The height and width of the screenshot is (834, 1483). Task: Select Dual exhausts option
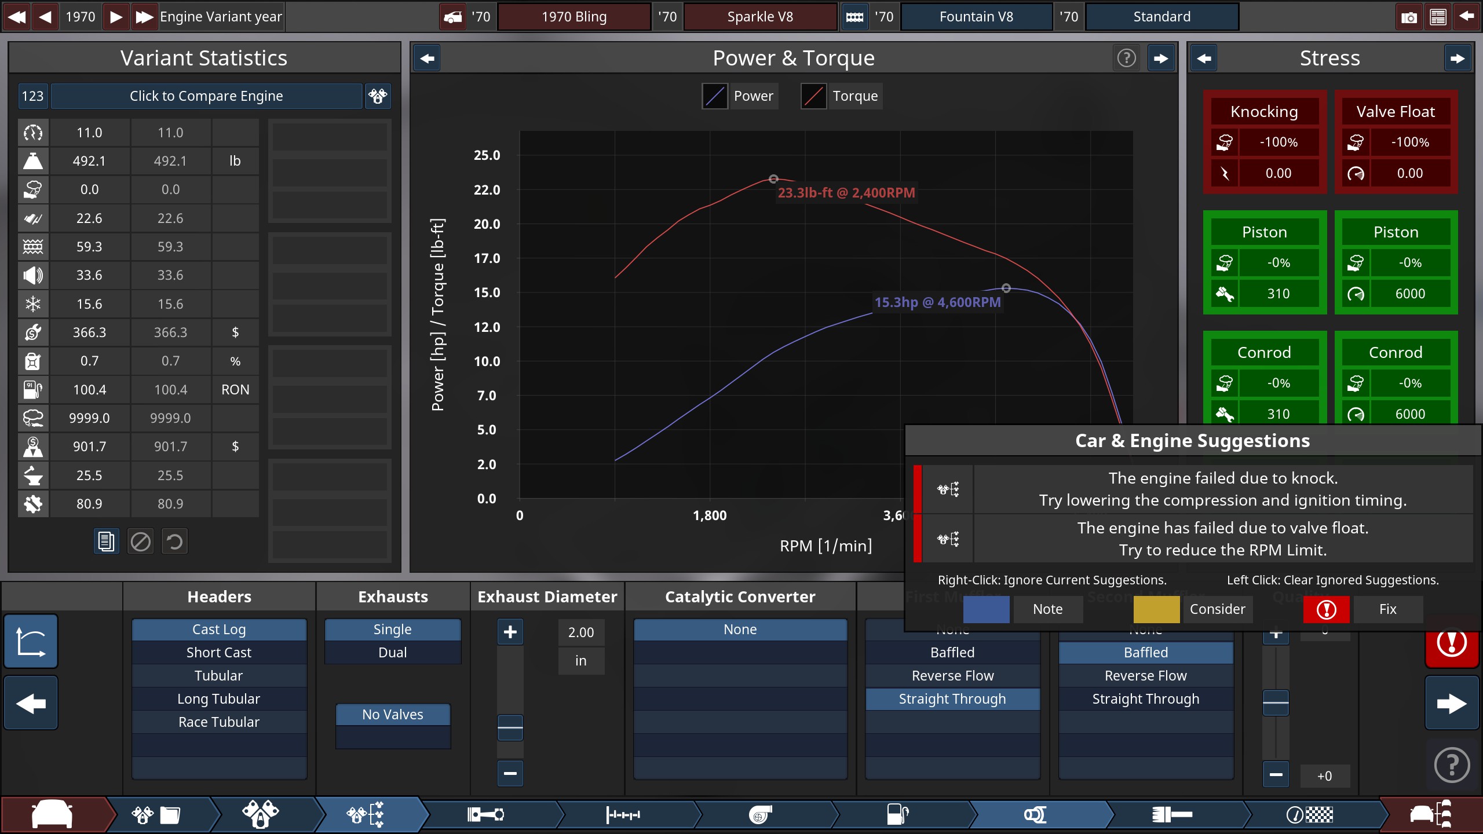click(x=392, y=652)
